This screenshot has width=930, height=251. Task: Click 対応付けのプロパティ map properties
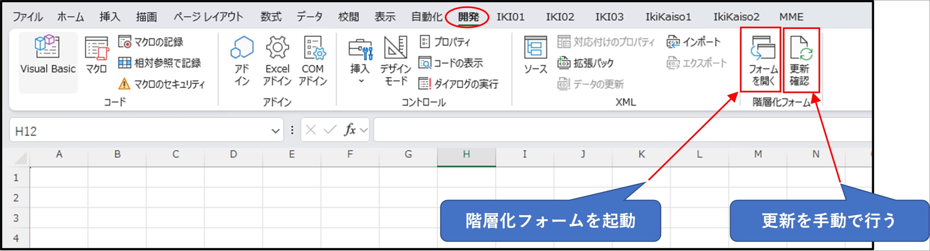(606, 42)
